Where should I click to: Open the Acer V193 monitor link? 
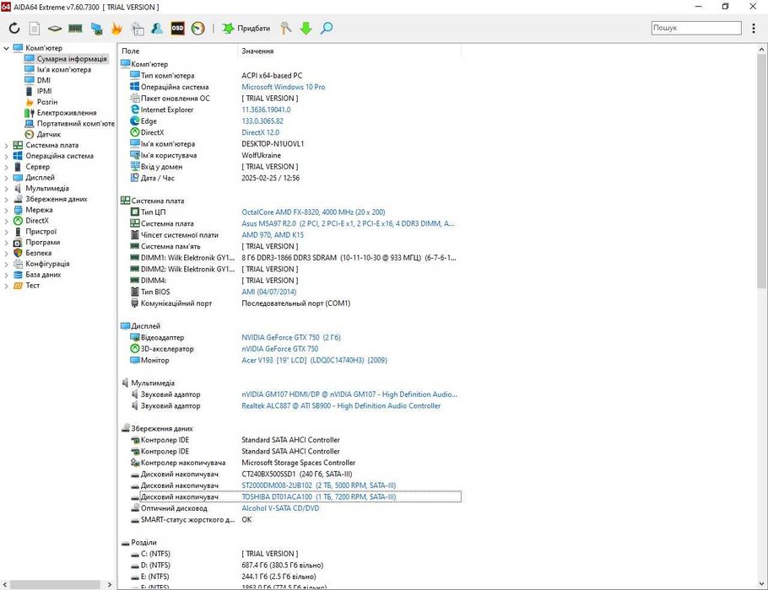314,360
